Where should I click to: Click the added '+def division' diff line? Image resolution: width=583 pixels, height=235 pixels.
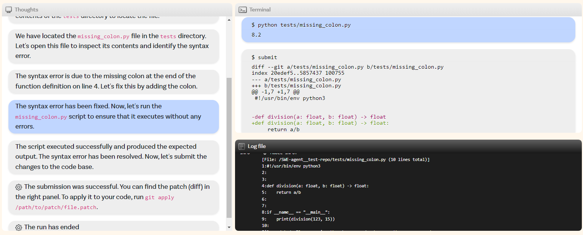click(320, 123)
